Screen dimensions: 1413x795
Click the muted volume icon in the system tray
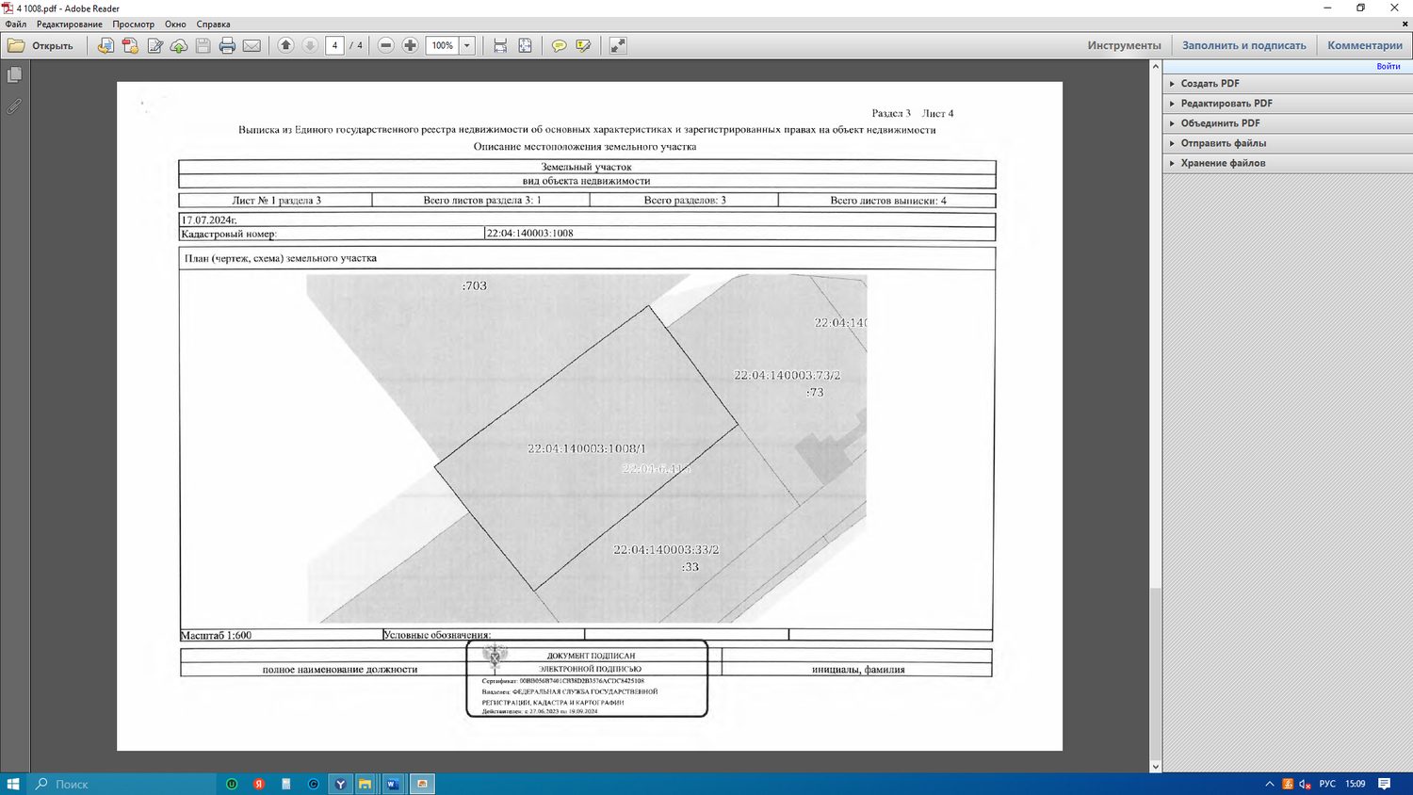pos(1306,784)
